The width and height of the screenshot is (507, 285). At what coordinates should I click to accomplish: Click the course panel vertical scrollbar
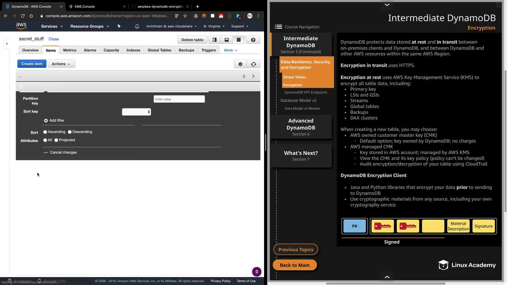[x=505, y=140]
